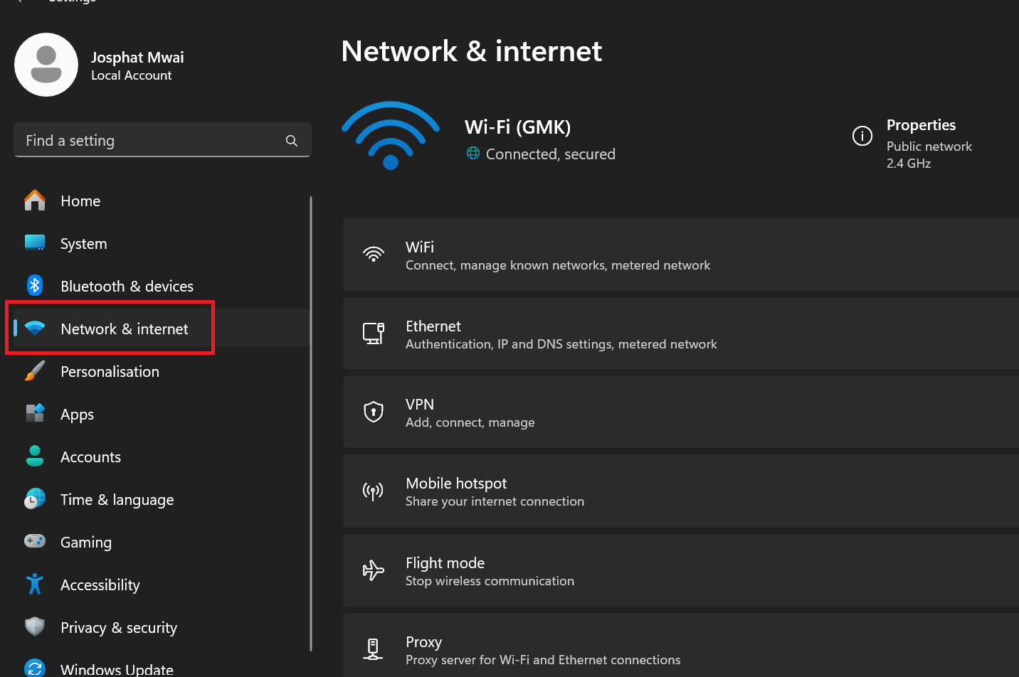Open Personalisation settings

[x=162, y=371]
